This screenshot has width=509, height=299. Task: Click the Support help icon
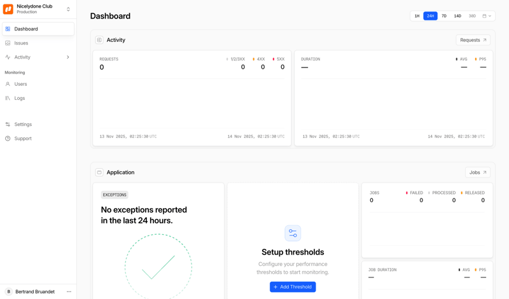[8, 139]
